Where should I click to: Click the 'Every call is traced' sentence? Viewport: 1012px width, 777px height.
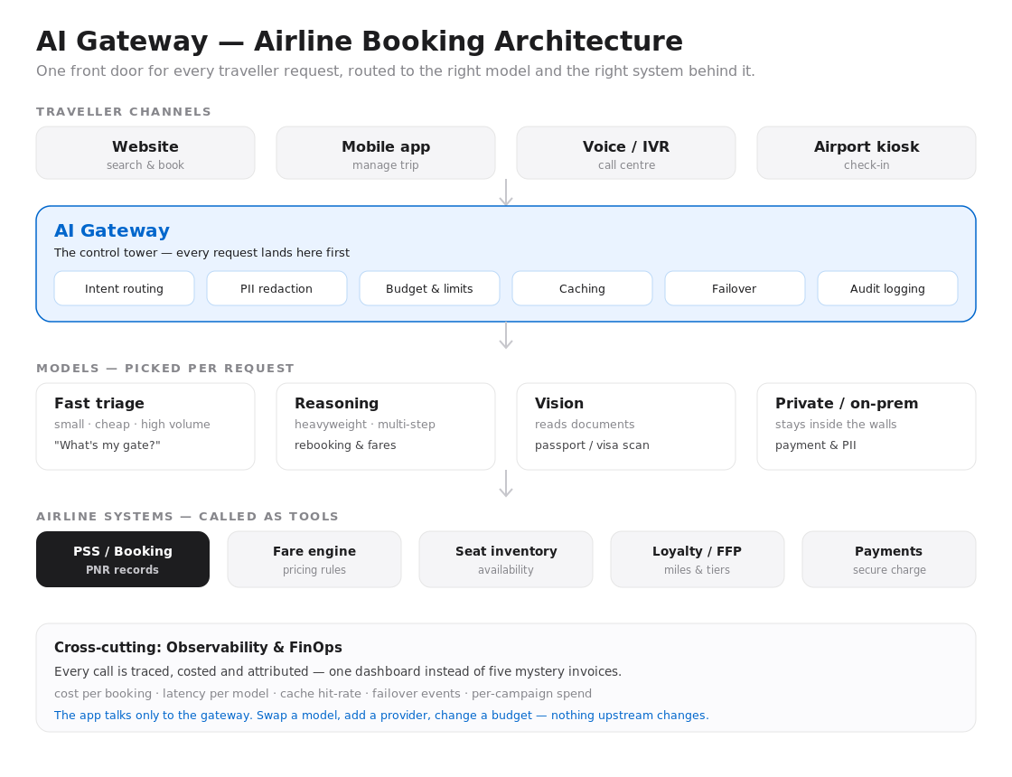tap(338, 671)
